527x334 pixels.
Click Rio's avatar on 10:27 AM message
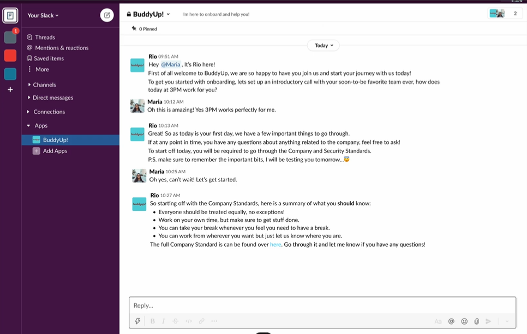[139, 204]
